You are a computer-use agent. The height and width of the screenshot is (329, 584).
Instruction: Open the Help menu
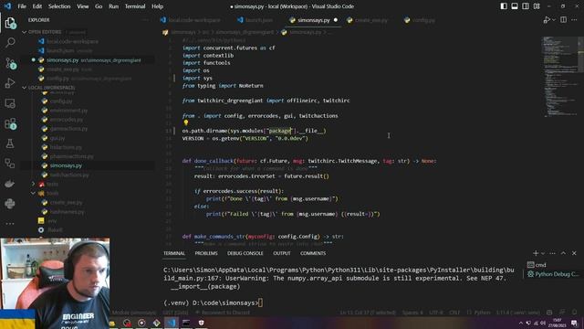click(158, 6)
